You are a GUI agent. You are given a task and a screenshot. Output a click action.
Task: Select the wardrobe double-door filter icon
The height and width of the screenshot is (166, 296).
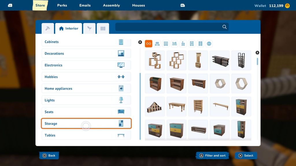point(200,44)
